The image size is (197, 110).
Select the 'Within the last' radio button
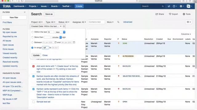[x=32, y=32]
